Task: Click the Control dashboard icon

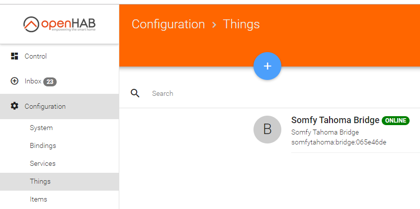Action: [x=14, y=56]
